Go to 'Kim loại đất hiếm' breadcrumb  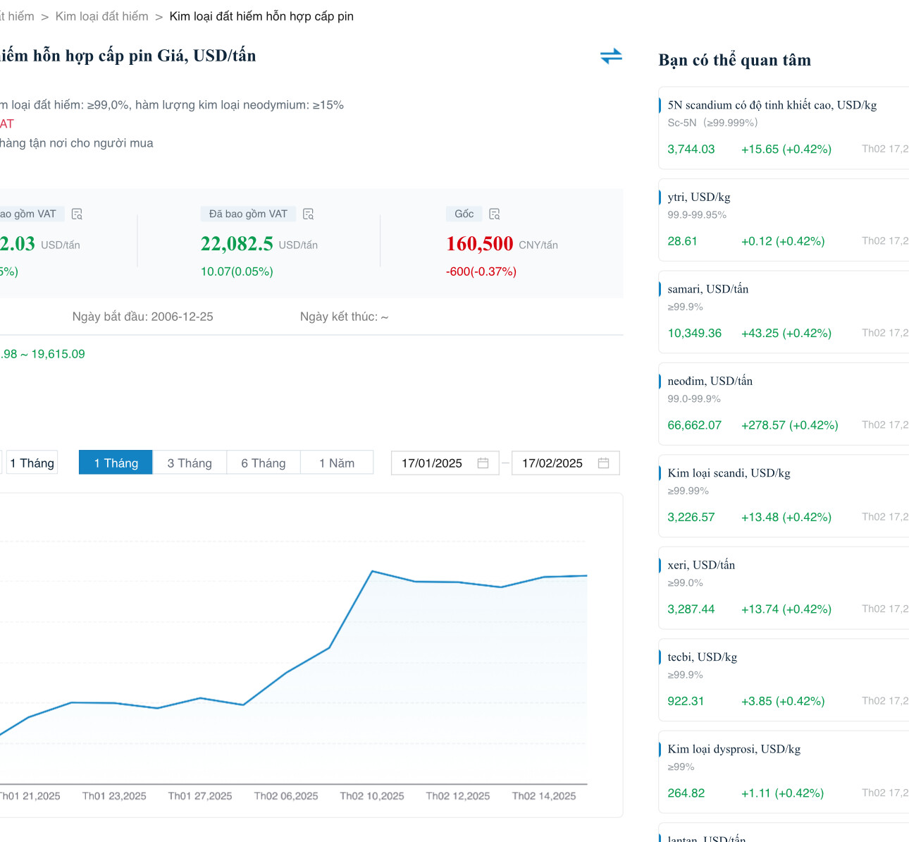(101, 16)
